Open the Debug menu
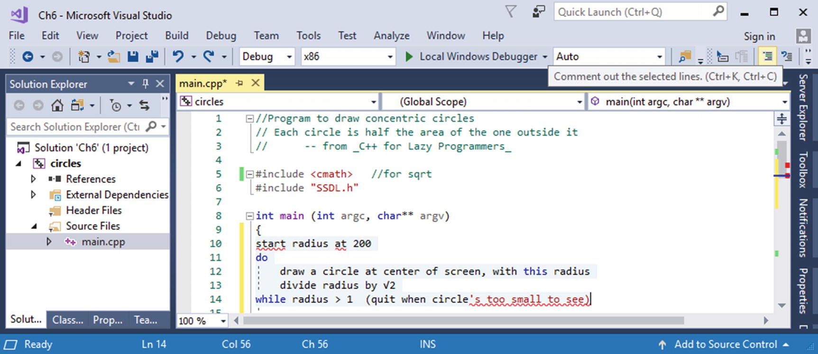The image size is (818, 354). pos(221,36)
